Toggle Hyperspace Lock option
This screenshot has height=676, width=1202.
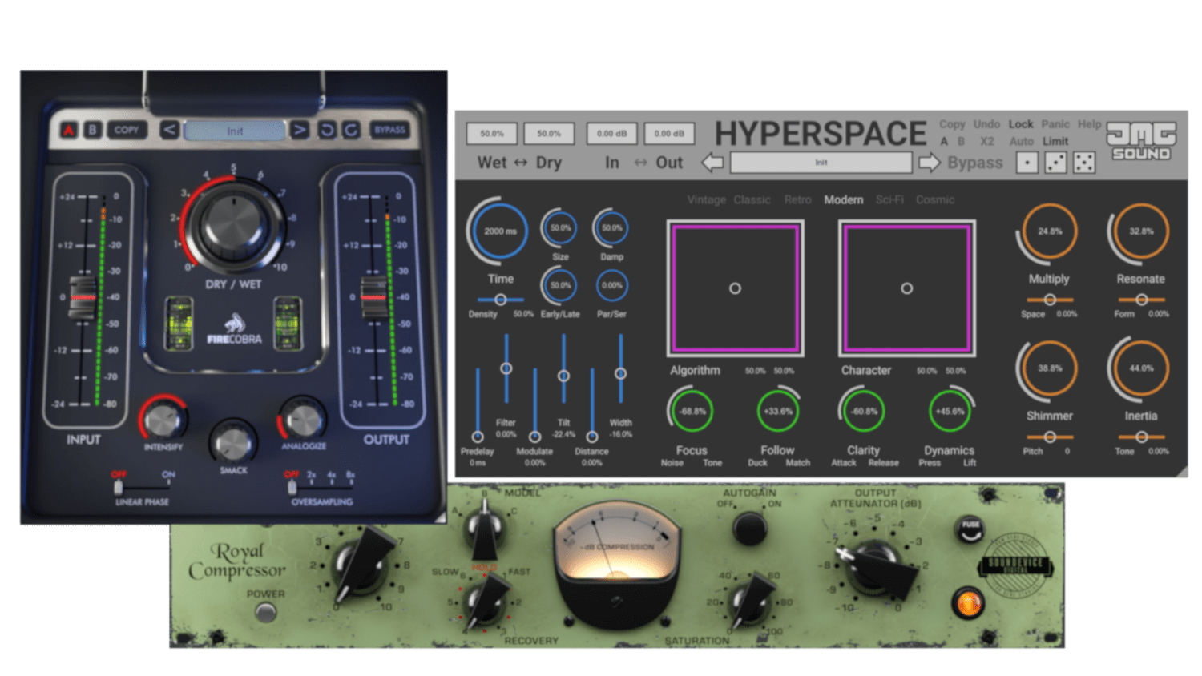(x=1021, y=124)
